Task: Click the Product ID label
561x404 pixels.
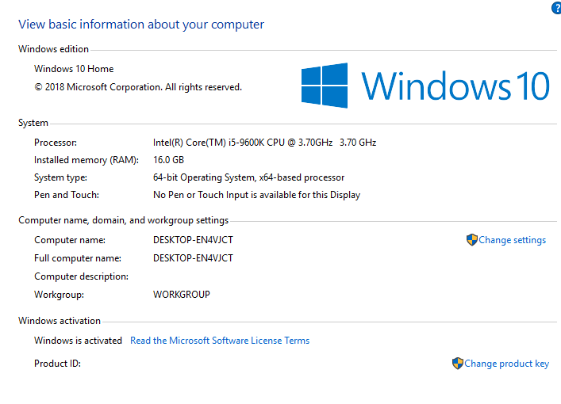Action: pos(57,364)
